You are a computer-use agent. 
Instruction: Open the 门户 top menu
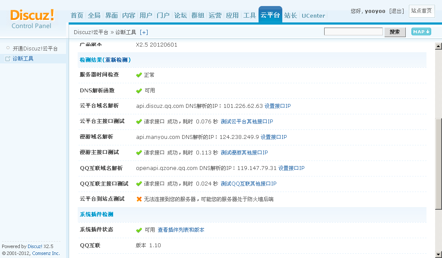point(163,16)
